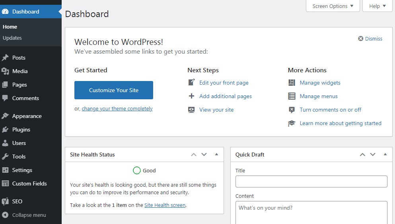The width and height of the screenshot is (395, 224).
Task: Click the Custom Fields table icon
Action: pos(5,183)
